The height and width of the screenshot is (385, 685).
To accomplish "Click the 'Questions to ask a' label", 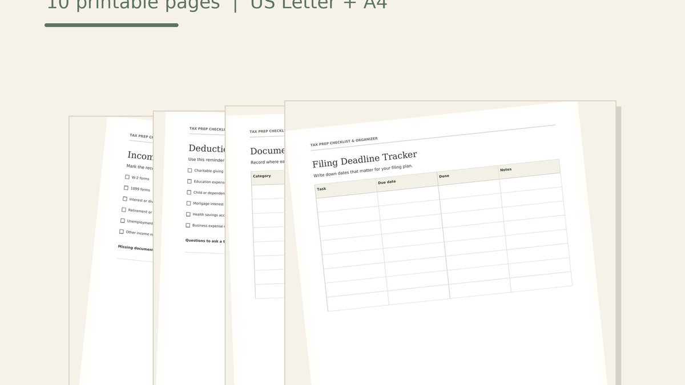I will click(205, 241).
